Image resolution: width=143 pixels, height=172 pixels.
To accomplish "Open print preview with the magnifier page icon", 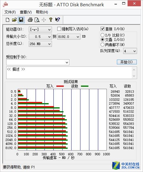I will (37, 20).
